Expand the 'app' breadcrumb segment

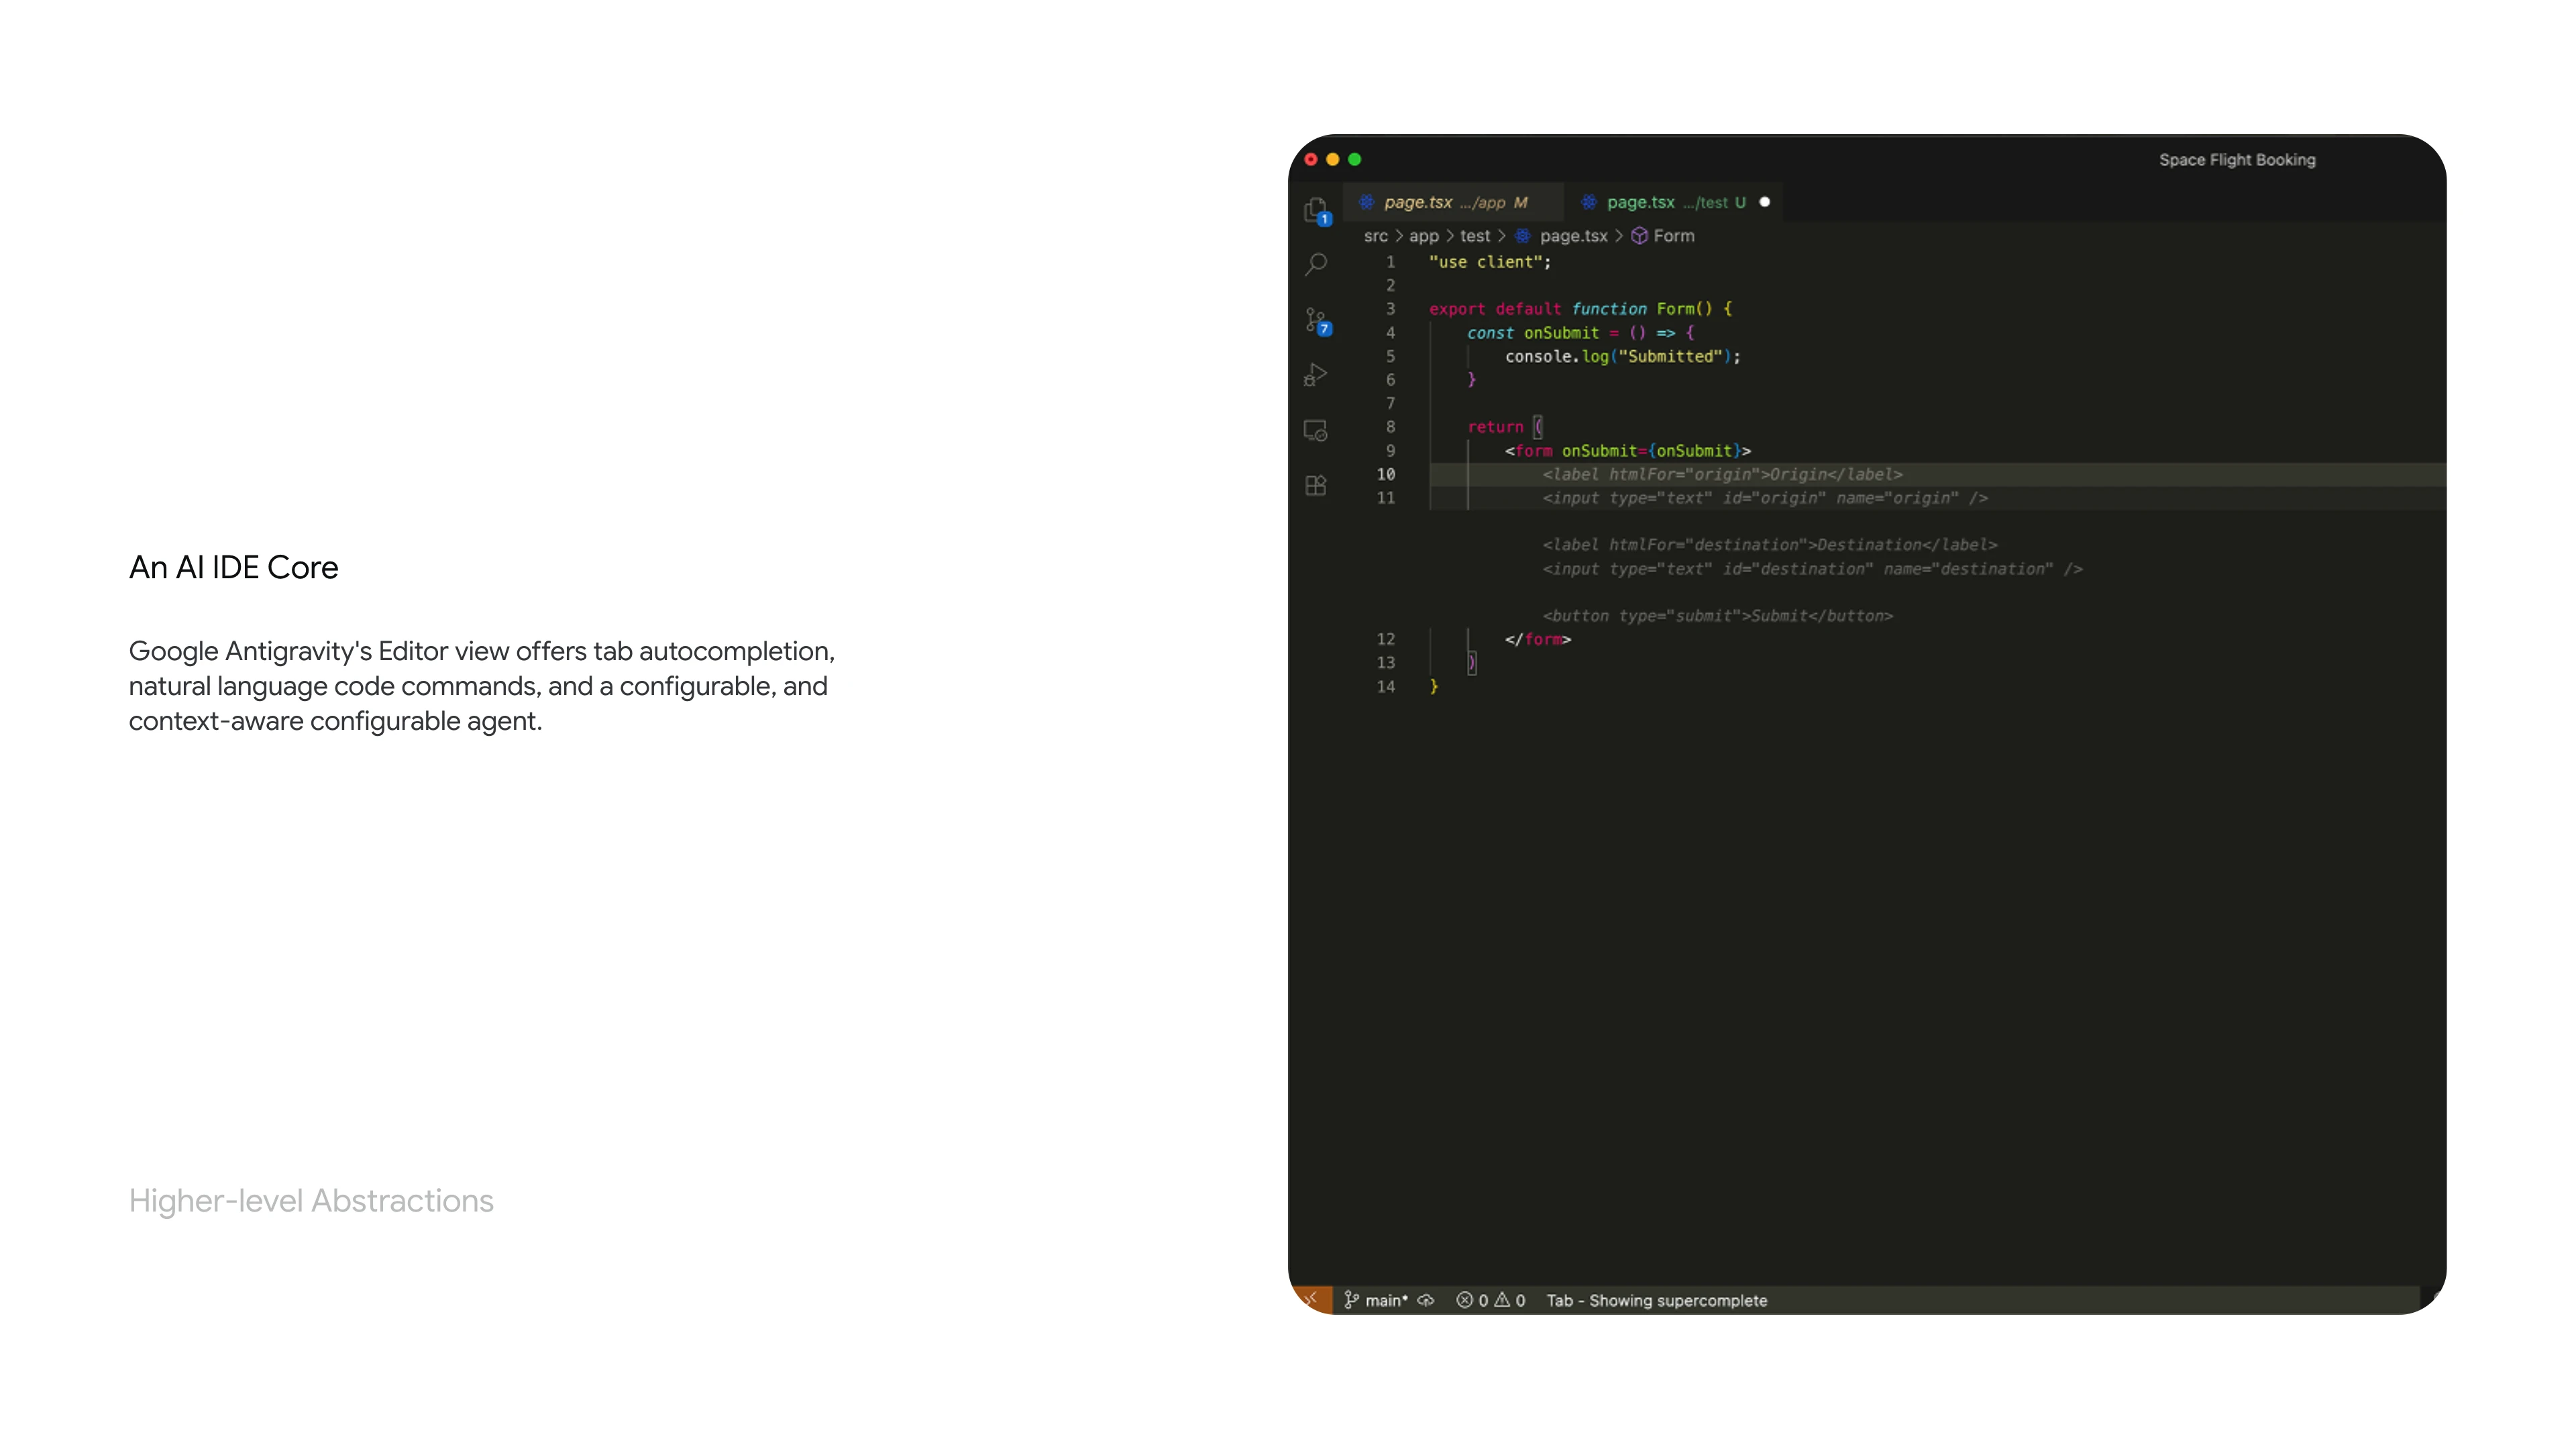(1423, 236)
